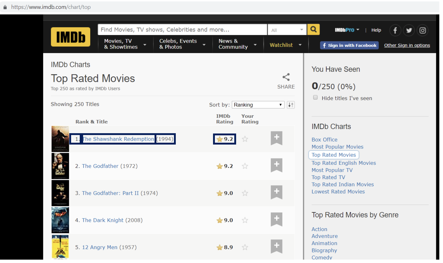Add The Shawshank Redemption to watchlist

tap(276, 138)
